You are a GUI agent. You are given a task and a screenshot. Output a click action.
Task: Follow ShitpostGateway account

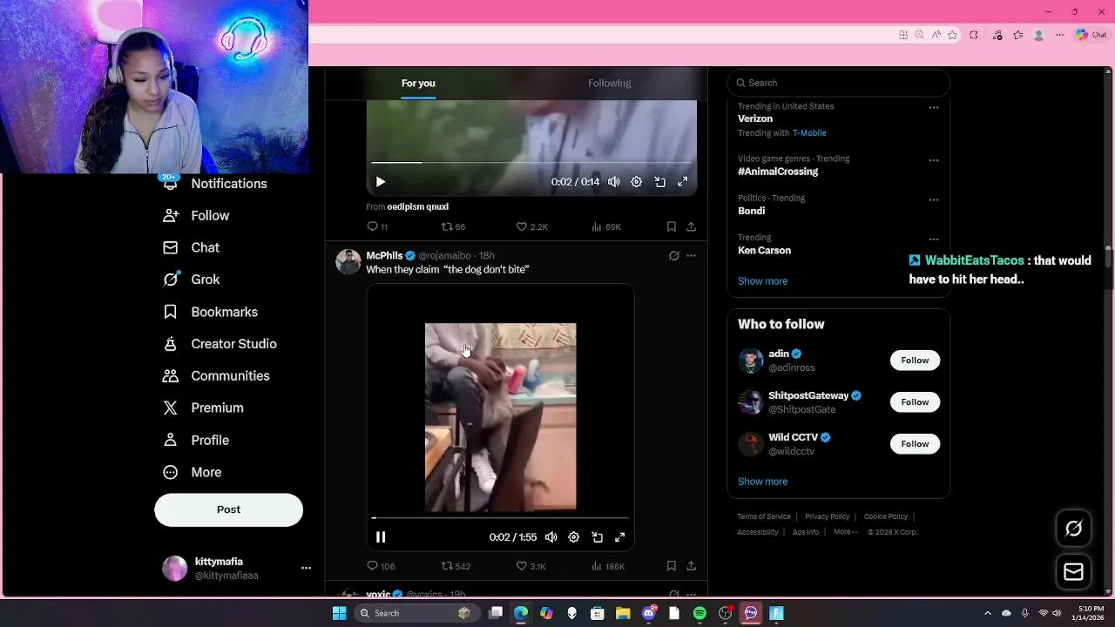[915, 402]
